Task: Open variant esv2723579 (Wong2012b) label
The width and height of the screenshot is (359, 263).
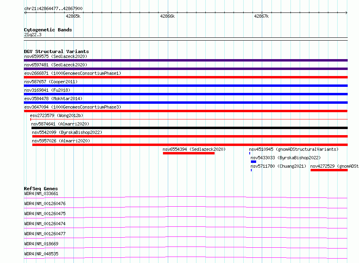Action: (x=56, y=115)
